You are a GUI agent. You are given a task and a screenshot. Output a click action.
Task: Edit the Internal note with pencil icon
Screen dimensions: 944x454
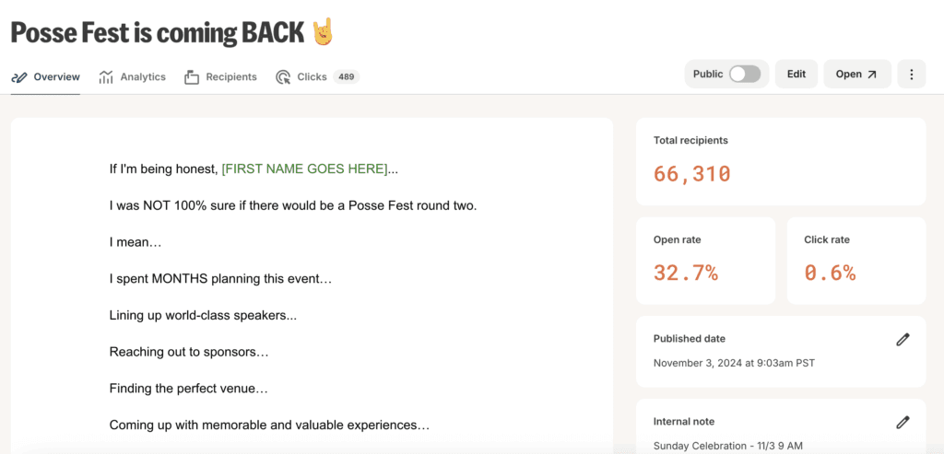[903, 423]
